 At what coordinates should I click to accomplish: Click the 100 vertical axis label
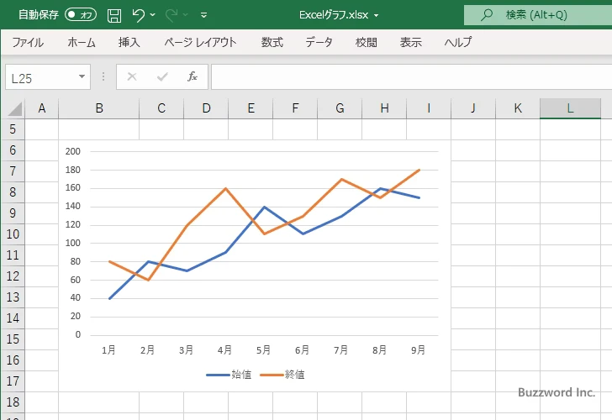tap(73, 243)
